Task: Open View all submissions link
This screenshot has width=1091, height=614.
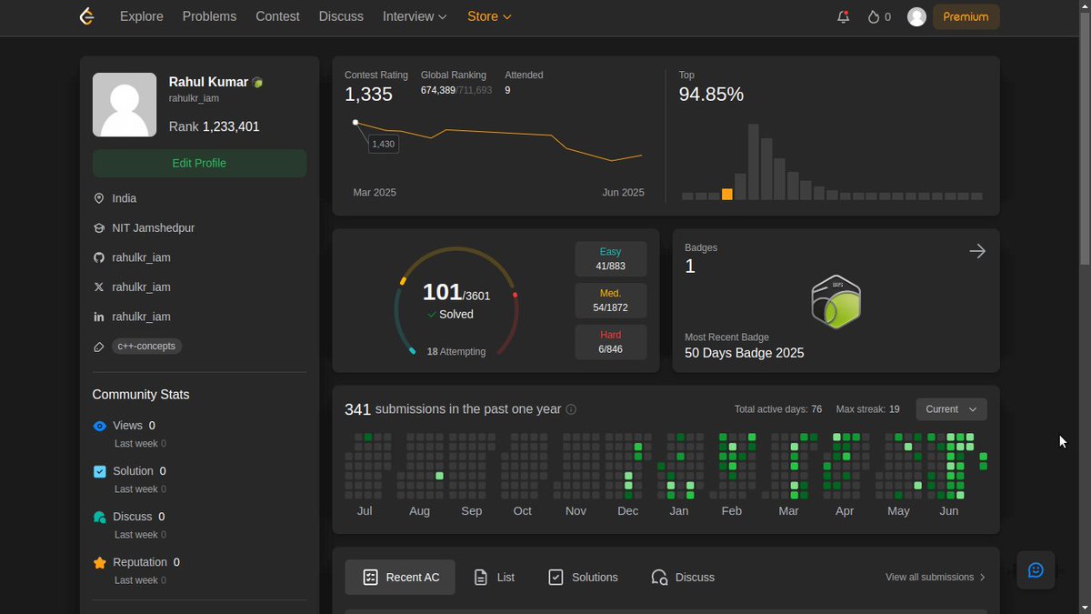Action: (x=936, y=578)
